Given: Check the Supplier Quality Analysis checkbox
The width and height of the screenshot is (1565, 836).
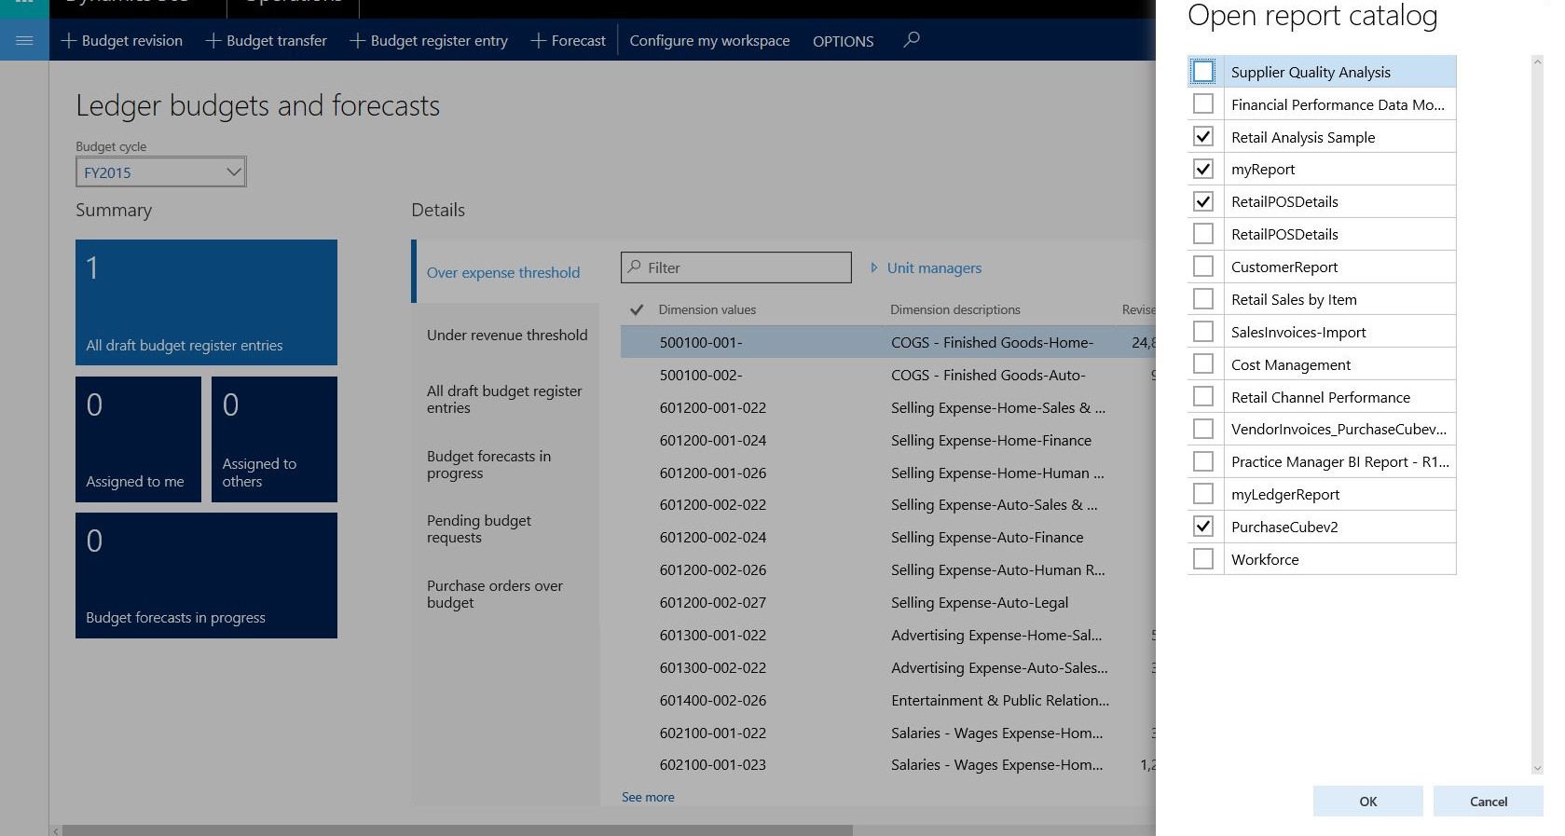Looking at the screenshot, I should coord(1203,72).
